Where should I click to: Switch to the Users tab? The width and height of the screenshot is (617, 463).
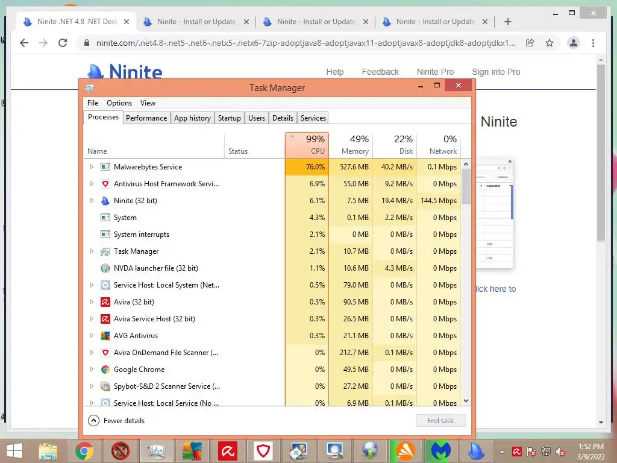257,118
